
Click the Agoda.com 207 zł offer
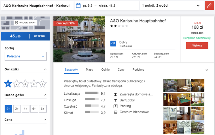point(116,55)
